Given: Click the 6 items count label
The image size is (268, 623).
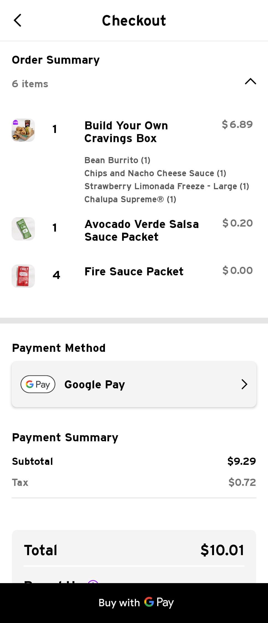Looking at the screenshot, I should (x=30, y=84).
